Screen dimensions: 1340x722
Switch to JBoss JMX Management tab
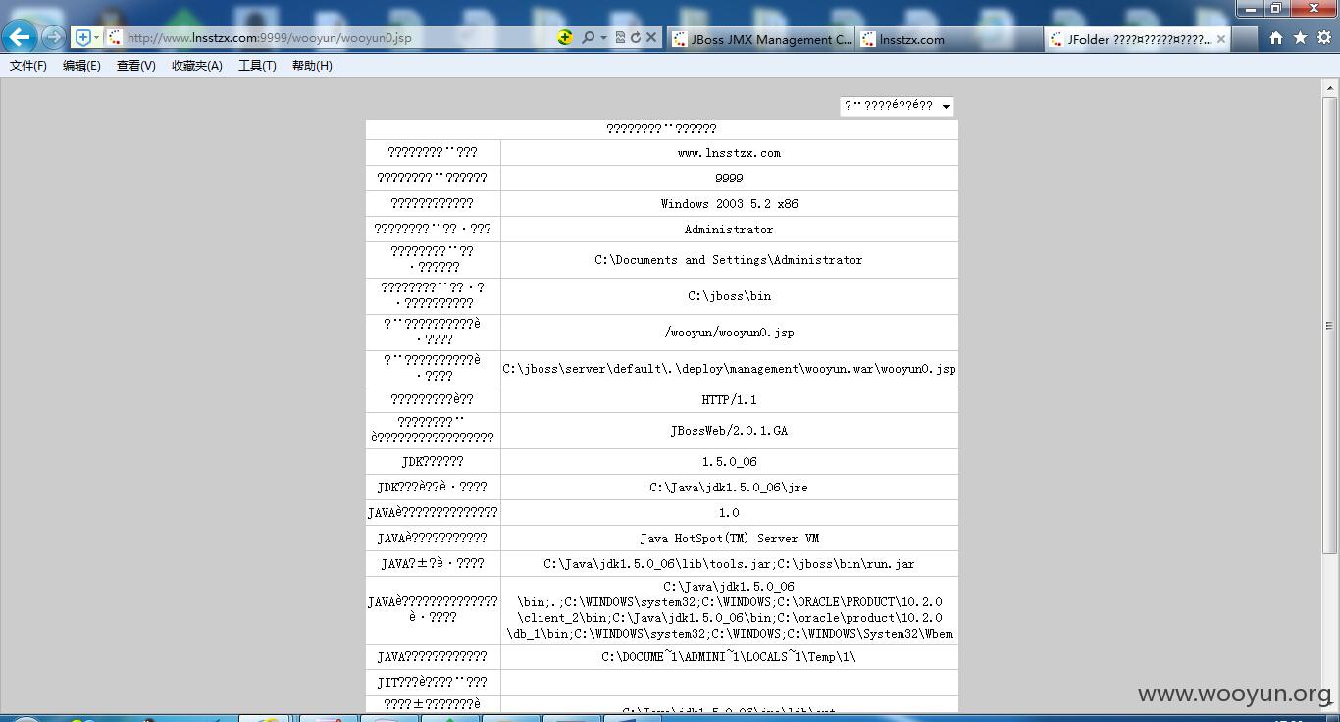coord(761,39)
